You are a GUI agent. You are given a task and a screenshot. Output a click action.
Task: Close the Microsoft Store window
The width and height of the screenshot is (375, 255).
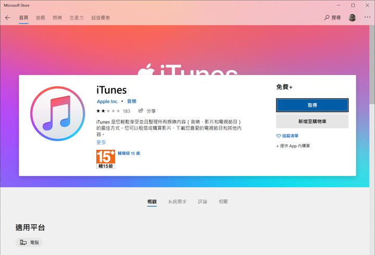[367, 5]
